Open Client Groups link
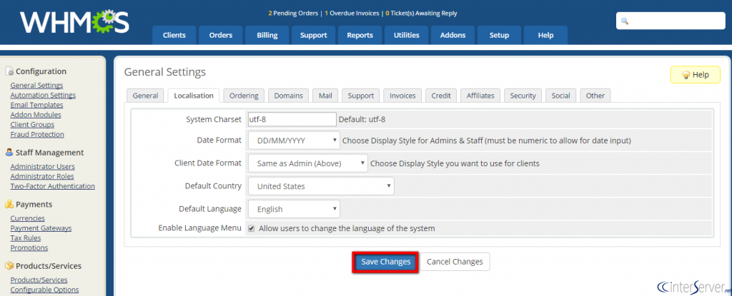 (x=32, y=124)
